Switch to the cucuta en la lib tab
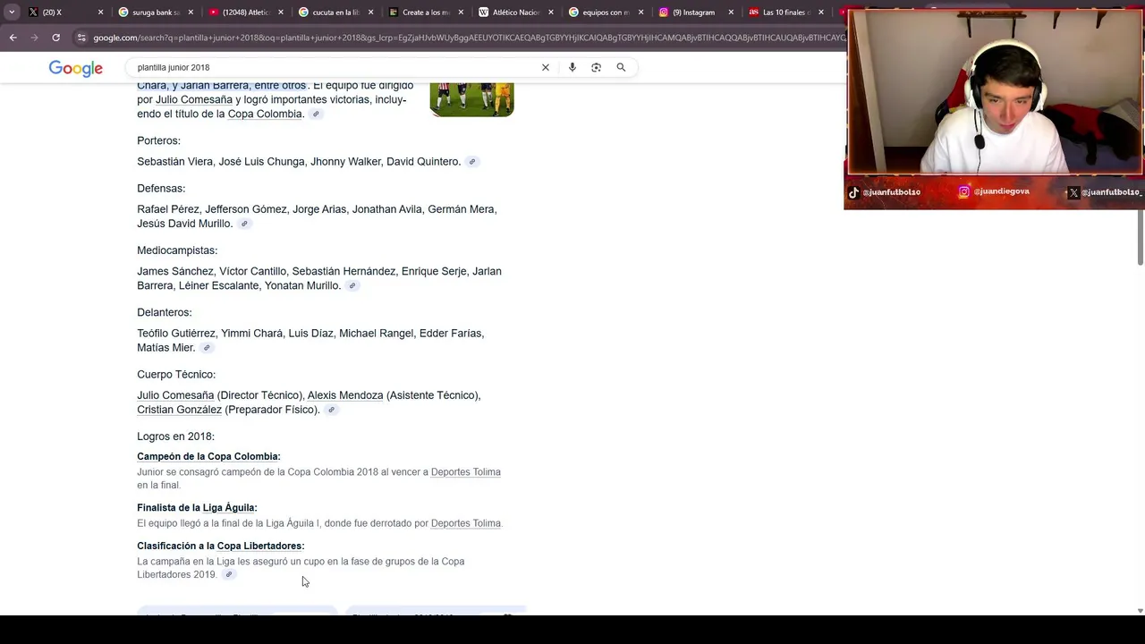The width and height of the screenshot is (1145, 644). 335,13
